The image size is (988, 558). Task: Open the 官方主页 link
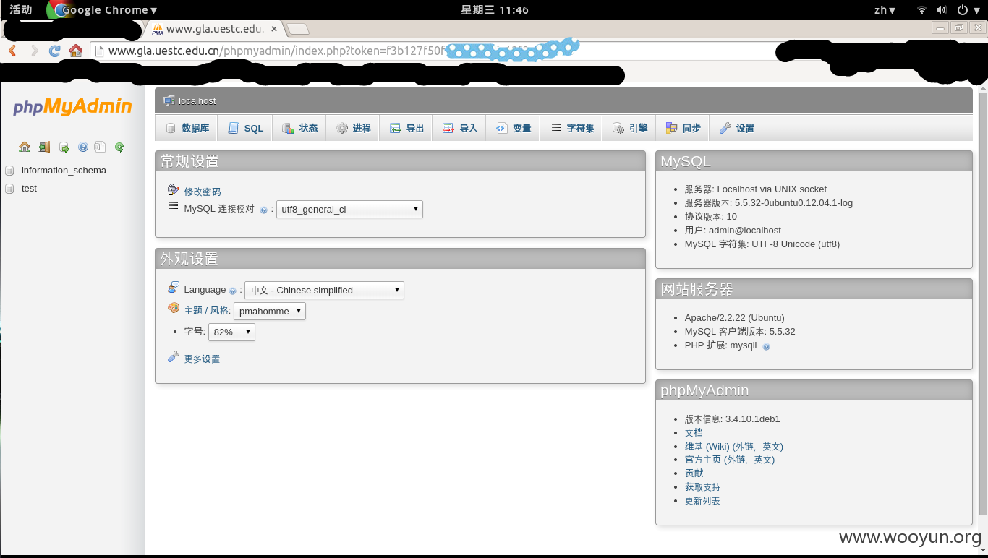[x=703, y=460]
